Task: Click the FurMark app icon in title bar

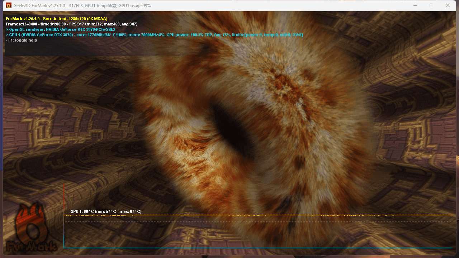Action: click(x=8, y=6)
